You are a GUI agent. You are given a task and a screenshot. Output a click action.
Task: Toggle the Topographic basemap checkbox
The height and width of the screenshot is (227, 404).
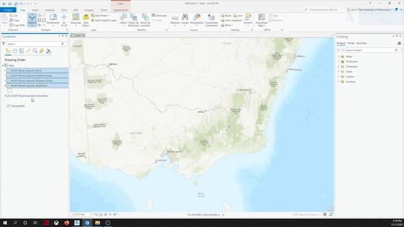point(8,106)
